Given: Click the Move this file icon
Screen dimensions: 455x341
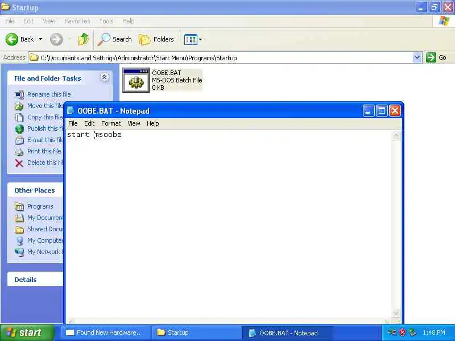Looking at the screenshot, I should point(19,106).
